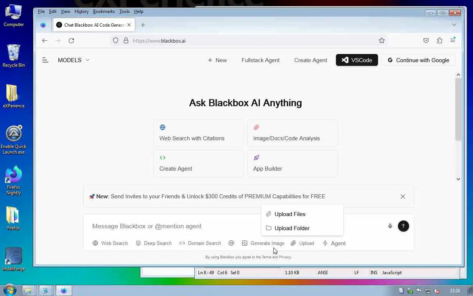Dismiss the invite friends banner

click(x=403, y=196)
